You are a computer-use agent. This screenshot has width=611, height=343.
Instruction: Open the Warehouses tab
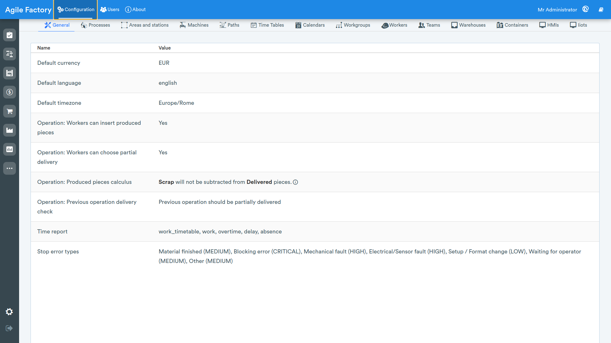[x=468, y=25]
